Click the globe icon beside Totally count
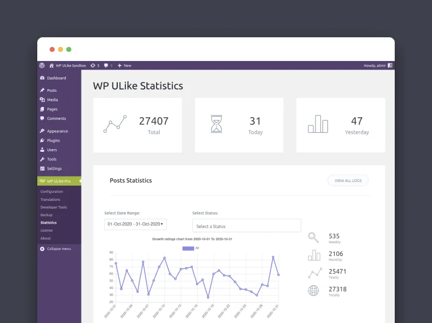Image resolution: width=432 pixels, height=323 pixels. tap(314, 291)
